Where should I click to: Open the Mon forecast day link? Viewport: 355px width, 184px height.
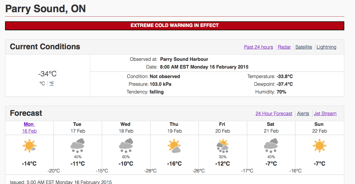click(29, 124)
